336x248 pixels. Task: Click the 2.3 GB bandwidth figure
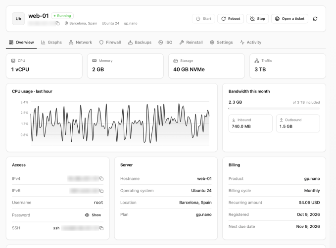click(235, 102)
